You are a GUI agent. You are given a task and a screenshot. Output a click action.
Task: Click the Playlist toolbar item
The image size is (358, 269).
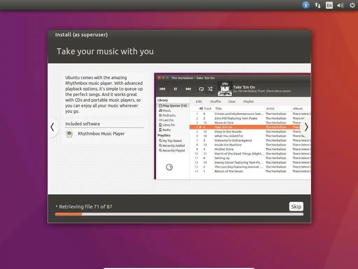(x=249, y=101)
